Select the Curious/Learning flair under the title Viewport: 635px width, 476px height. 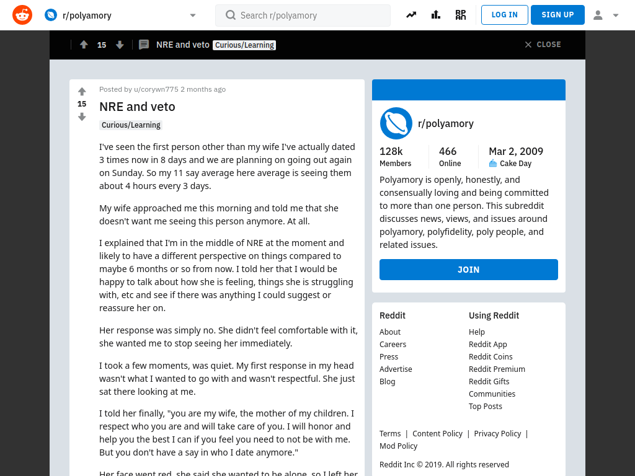coord(131,125)
